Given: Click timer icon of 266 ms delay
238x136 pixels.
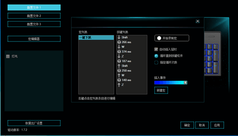Looking at the screenshot, I should 119,42.
